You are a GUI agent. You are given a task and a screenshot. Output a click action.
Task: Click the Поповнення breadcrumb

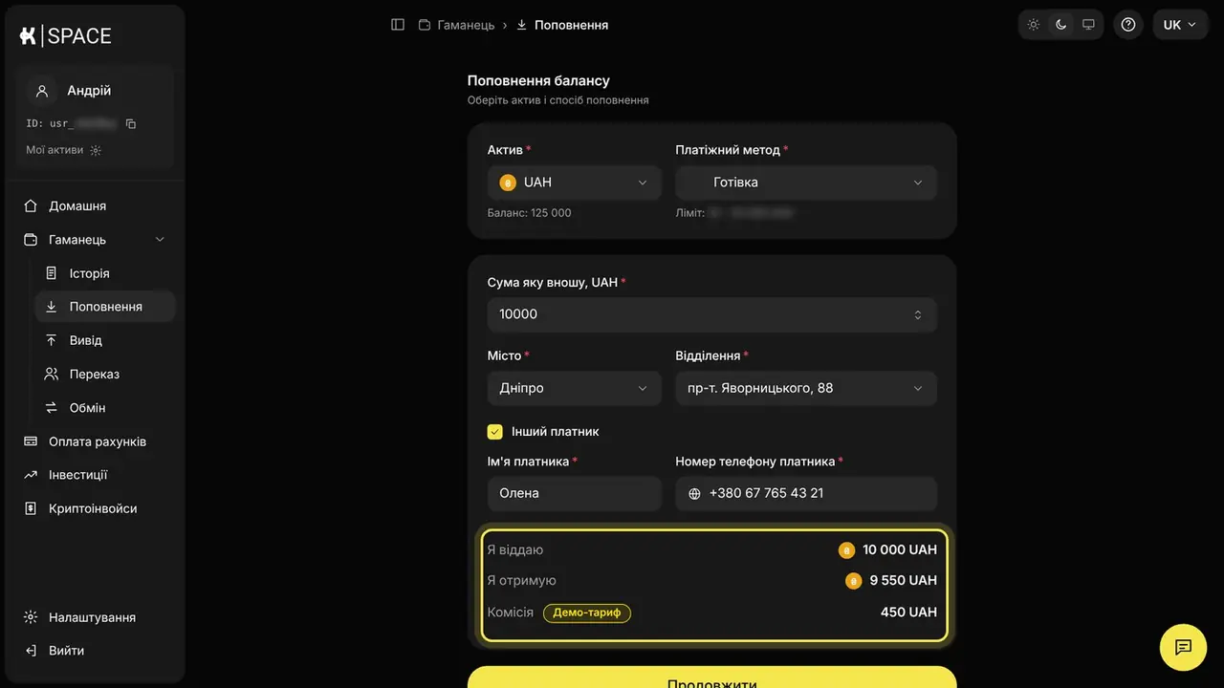(x=562, y=25)
